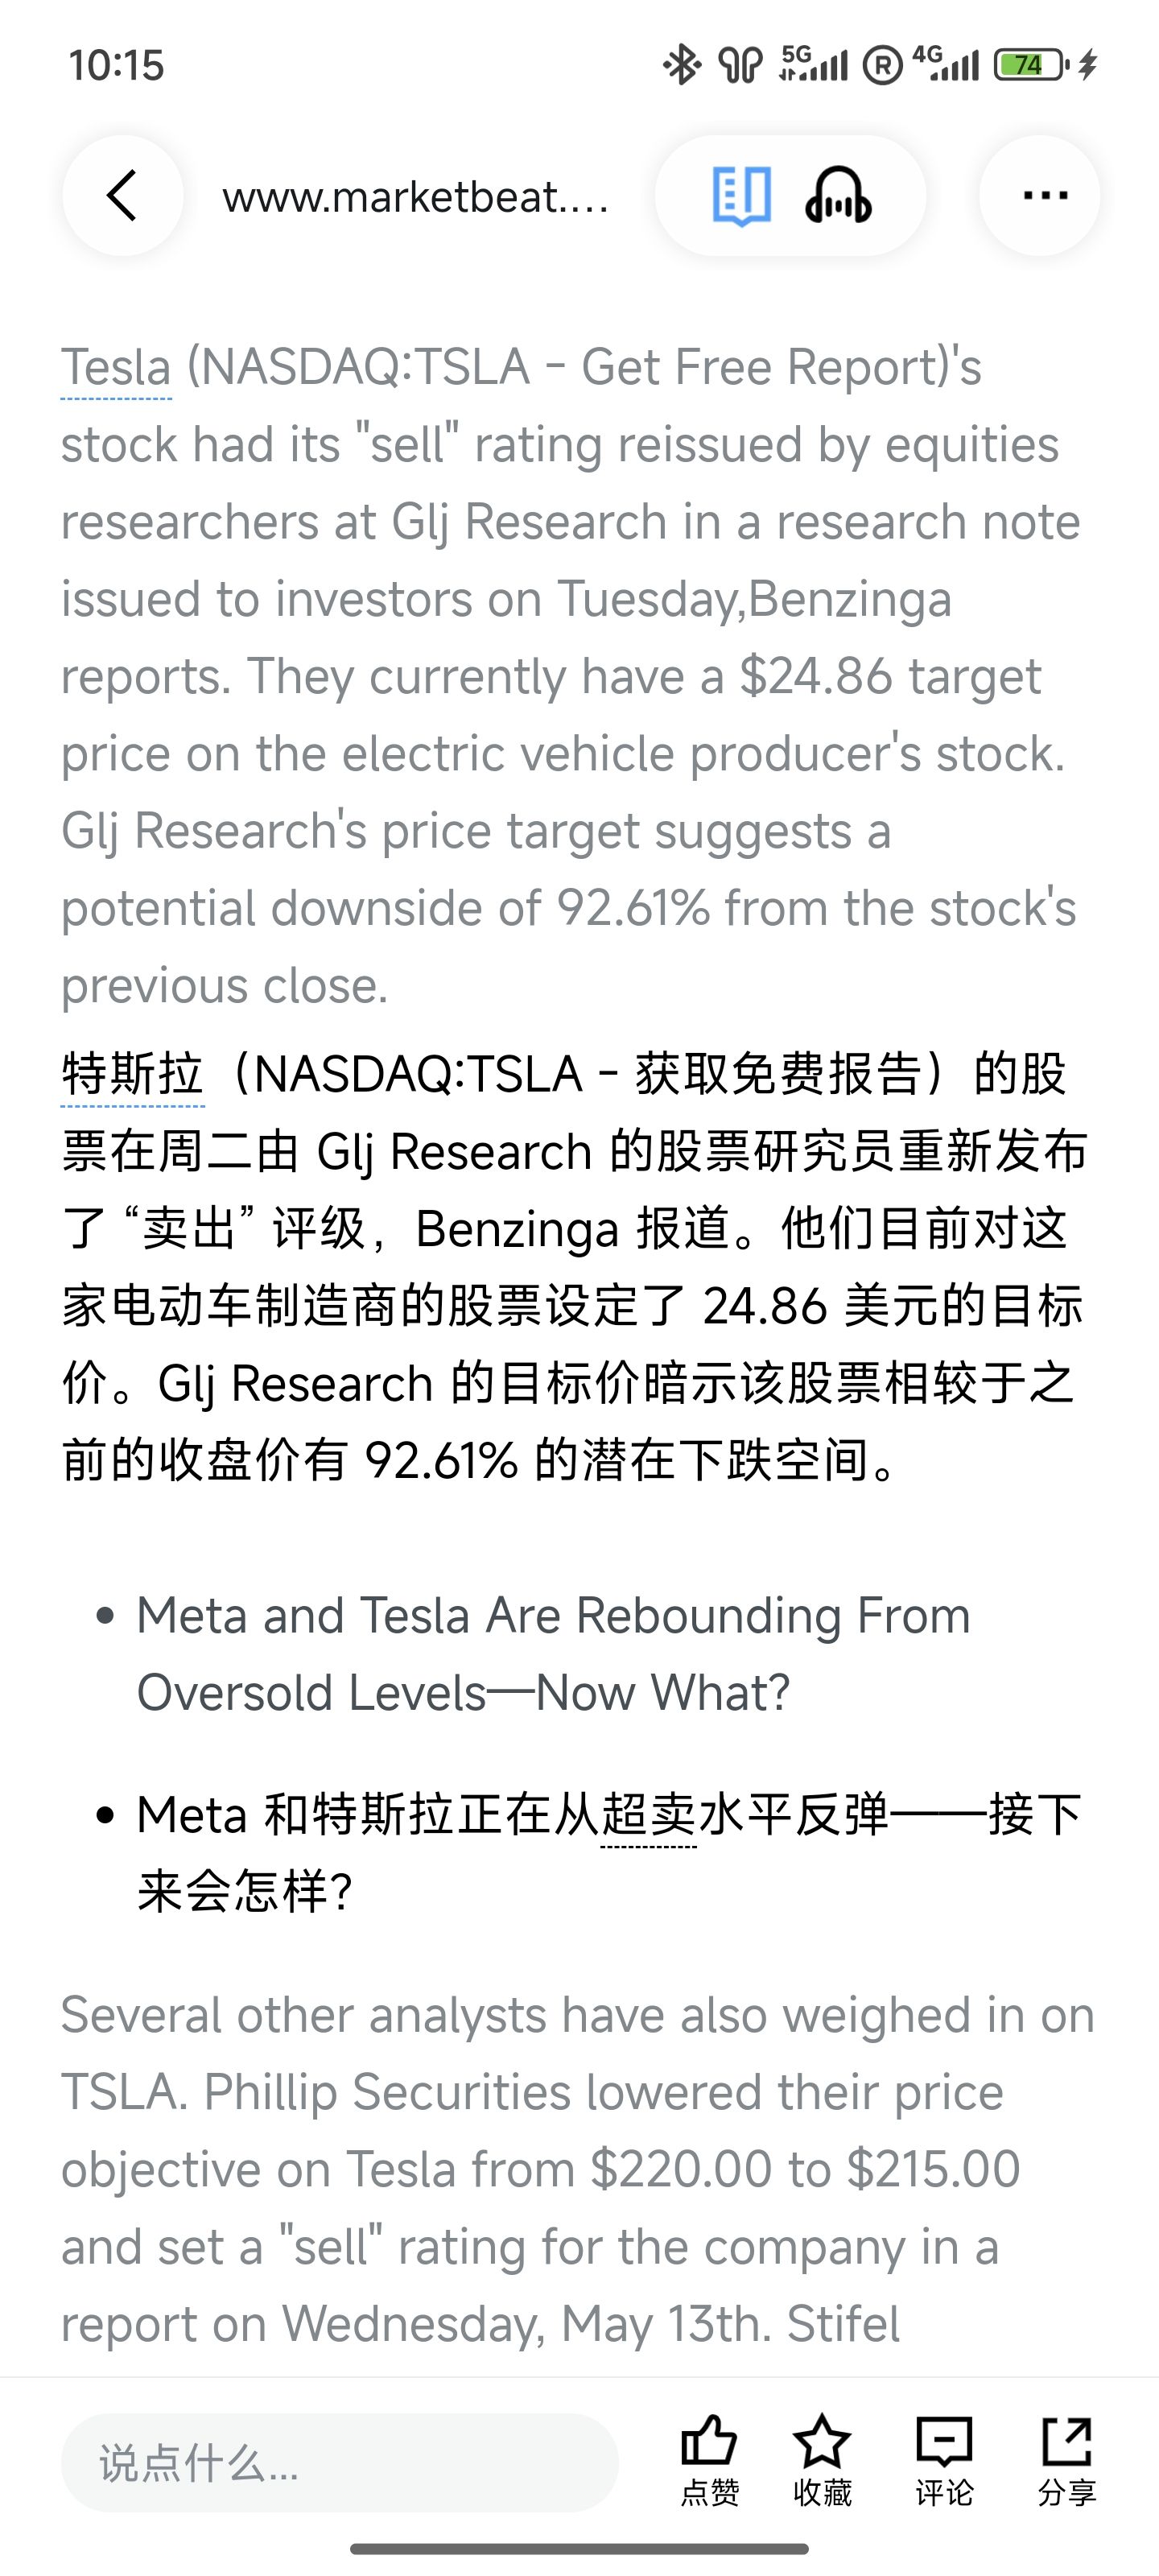Type a comment in 说点什么 field
This screenshot has width=1159, height=2576.
(340, 2462)
